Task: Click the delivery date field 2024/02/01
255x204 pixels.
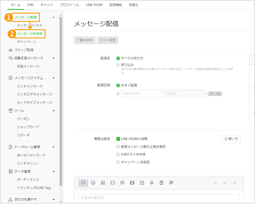Action: [142, 94]
